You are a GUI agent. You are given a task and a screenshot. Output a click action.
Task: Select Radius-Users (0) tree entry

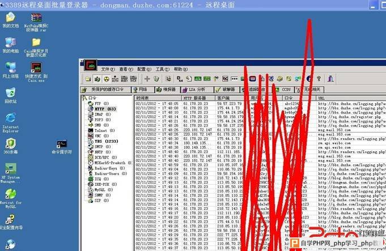(108, 173)
